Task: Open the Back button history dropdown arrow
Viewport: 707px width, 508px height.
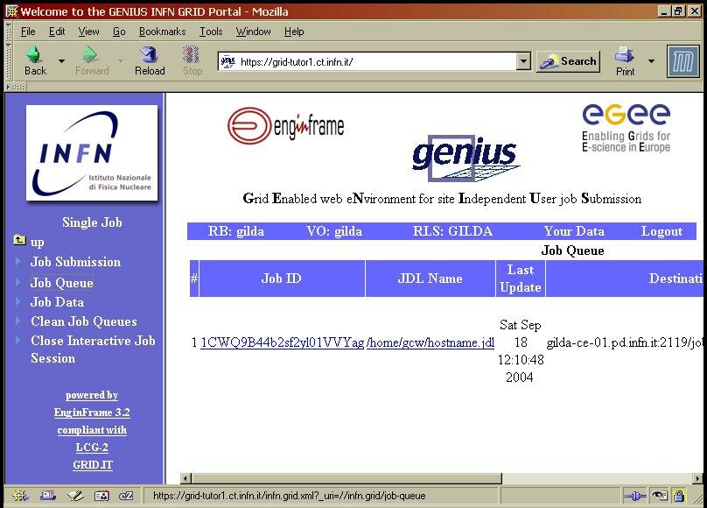Action: [x=62, y=60]
